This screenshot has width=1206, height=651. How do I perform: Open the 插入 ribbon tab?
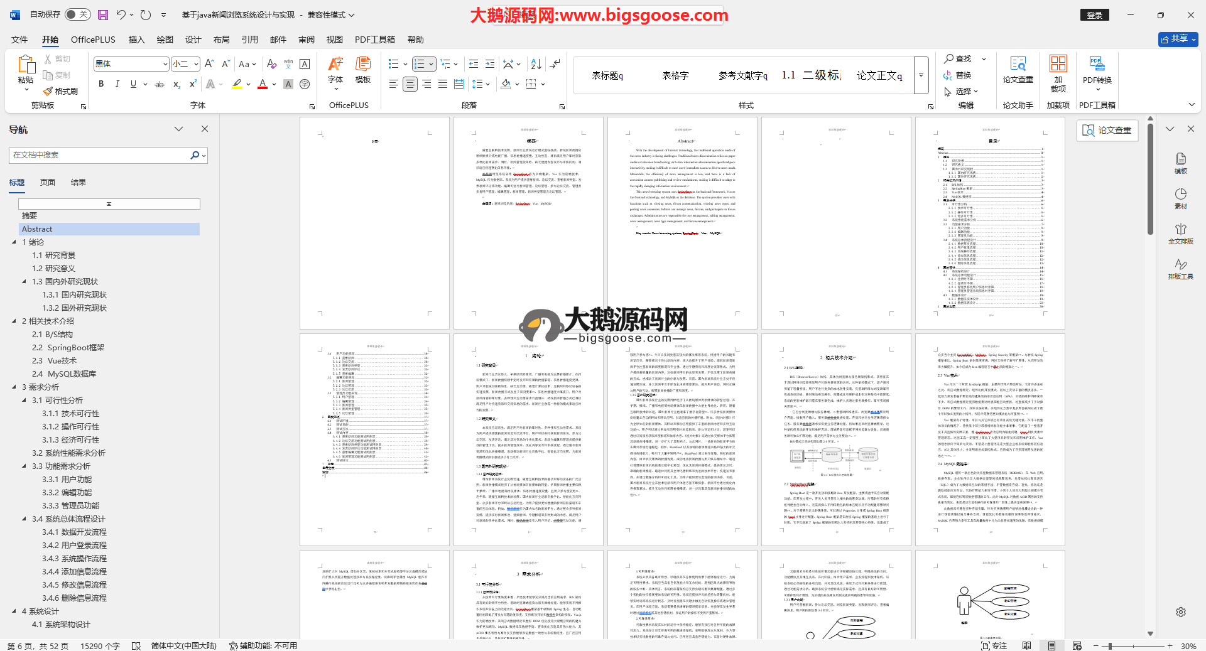pos(136,40)
